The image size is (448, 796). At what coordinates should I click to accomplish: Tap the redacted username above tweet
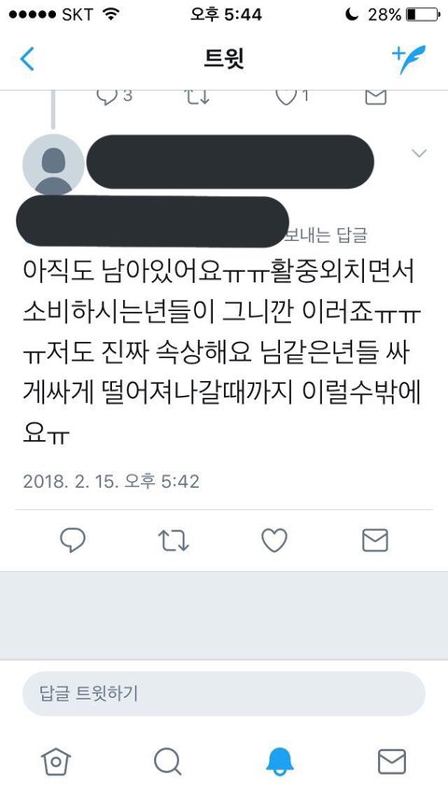[231, 162]
